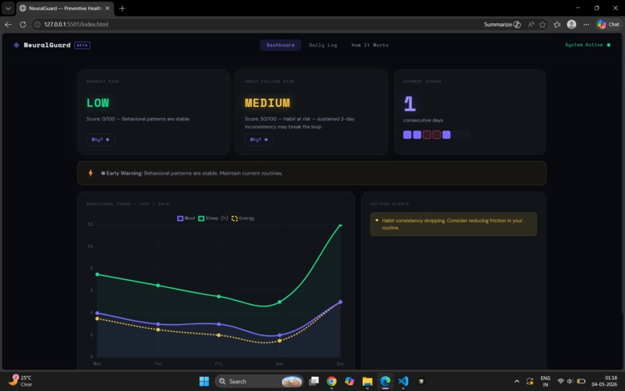Open the Copilot Chat button in Edge toolbar
Image resolution: width=625 pixels, height=391 pixels.
point(608,24)
